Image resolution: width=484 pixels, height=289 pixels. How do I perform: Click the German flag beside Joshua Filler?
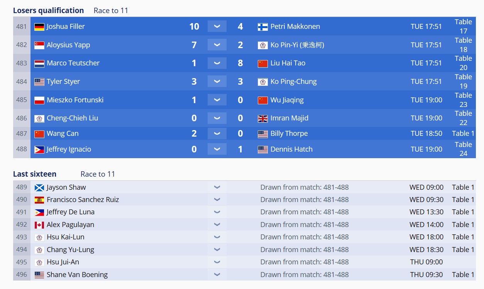coord(39,27)
